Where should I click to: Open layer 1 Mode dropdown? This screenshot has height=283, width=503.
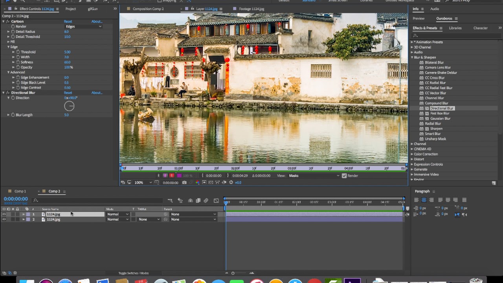pos(118,214)
